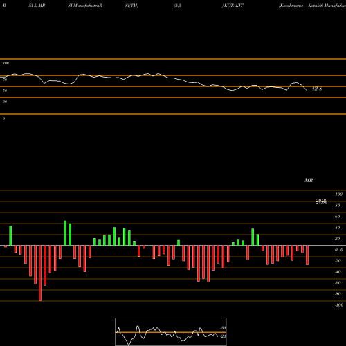This screenshot has width=346, height=346.
Task: Click the RSI last value '42.8'
Action: (317, 89)
